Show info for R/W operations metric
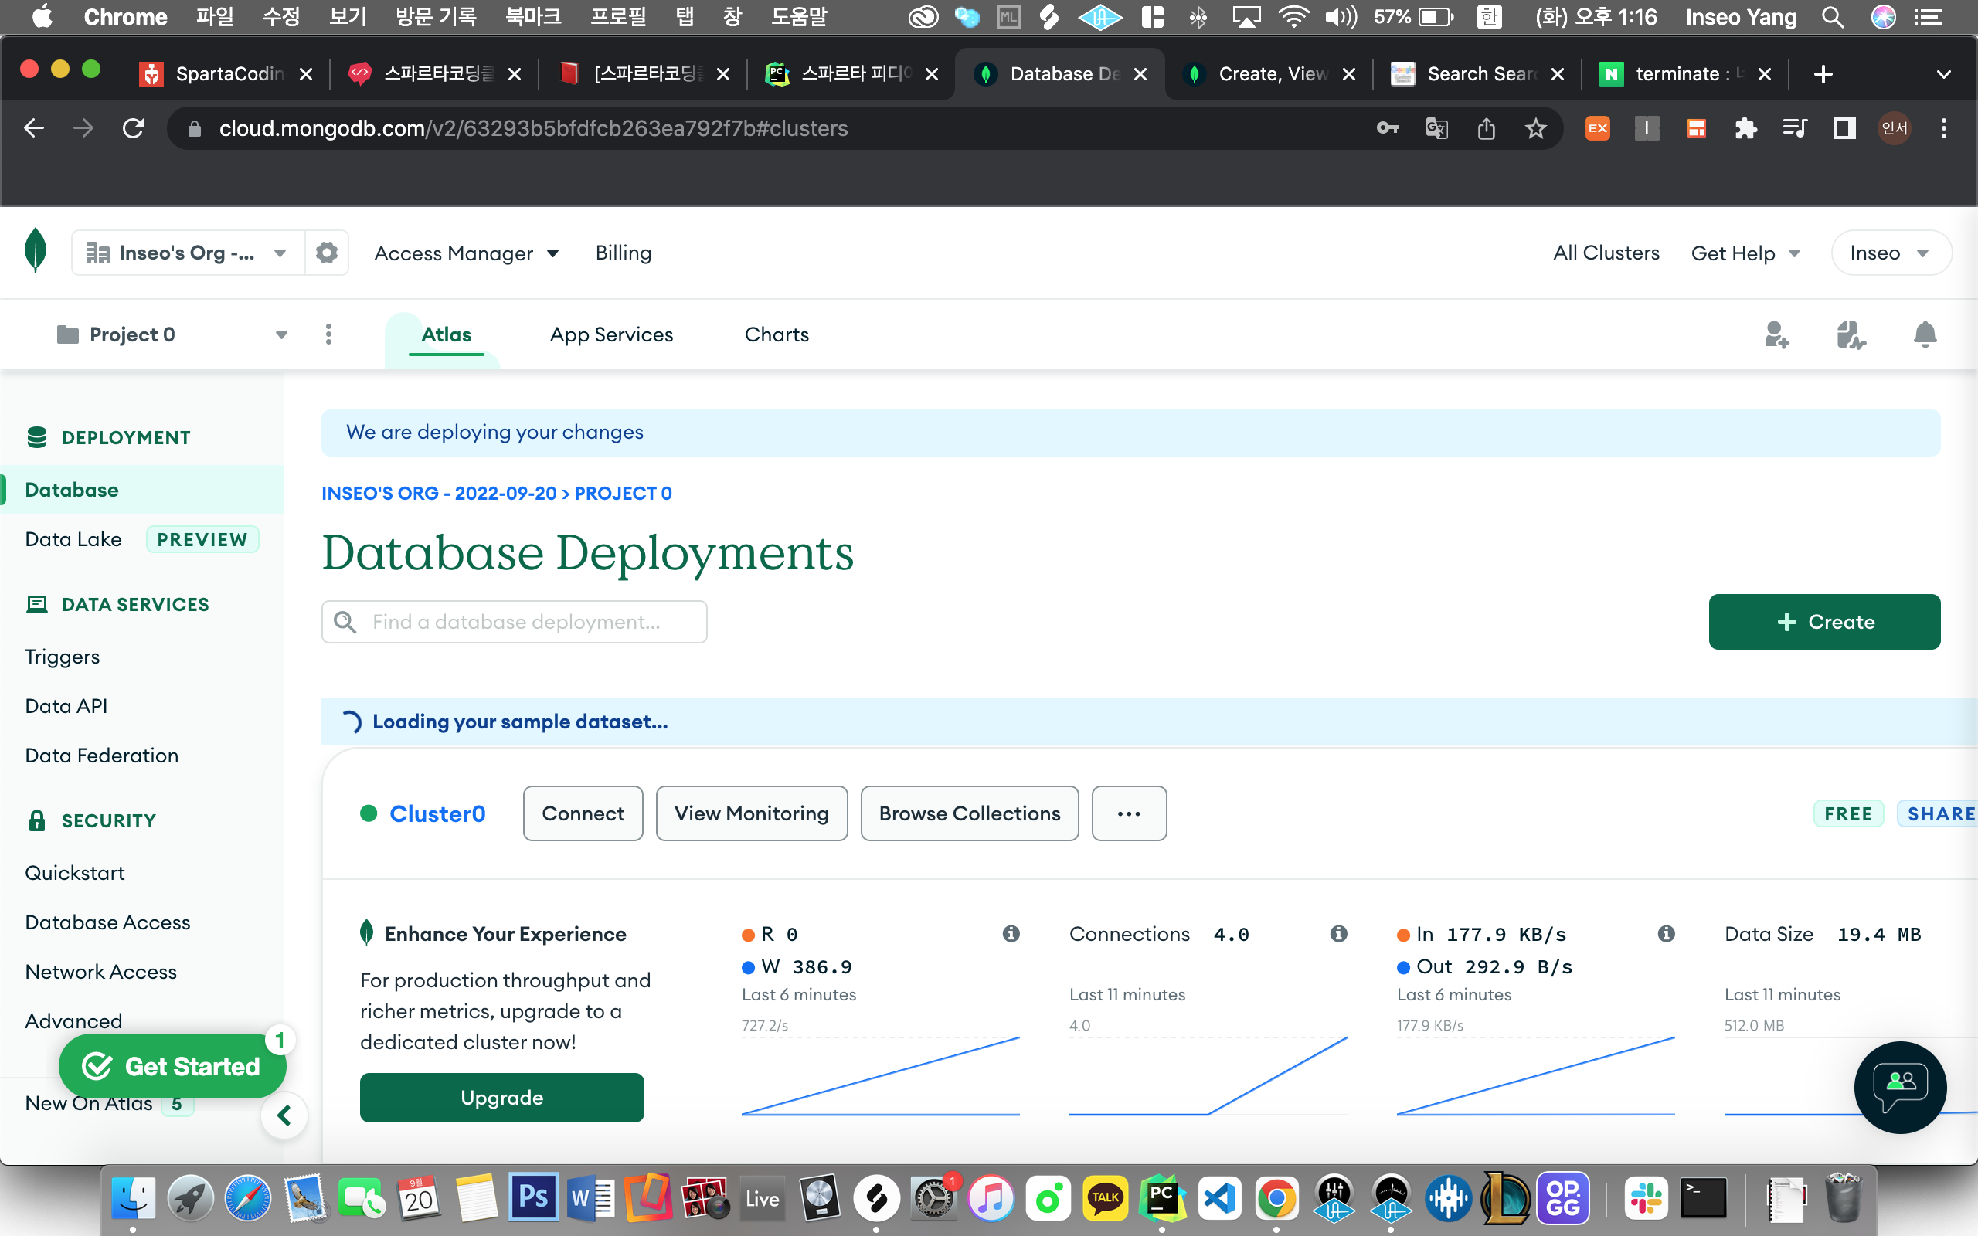Image resolution: width=1978 pixels, height=1236 pixels. (1011, 933)
